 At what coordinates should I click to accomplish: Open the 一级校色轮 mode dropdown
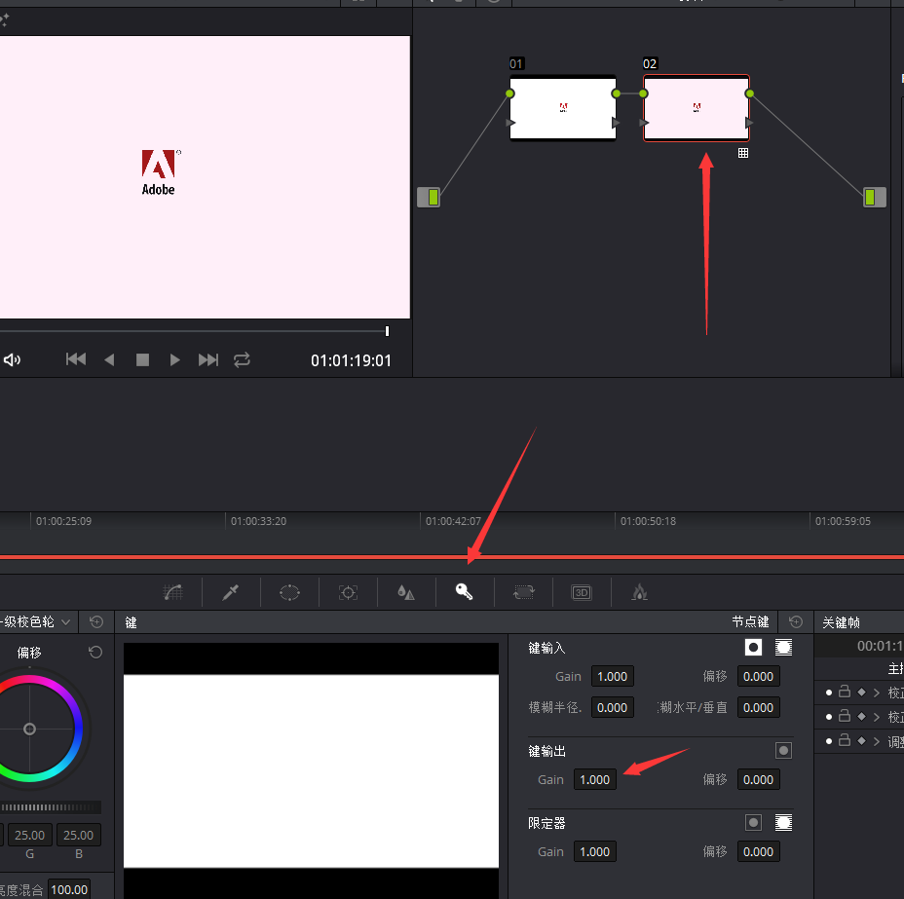pos(65,621)
